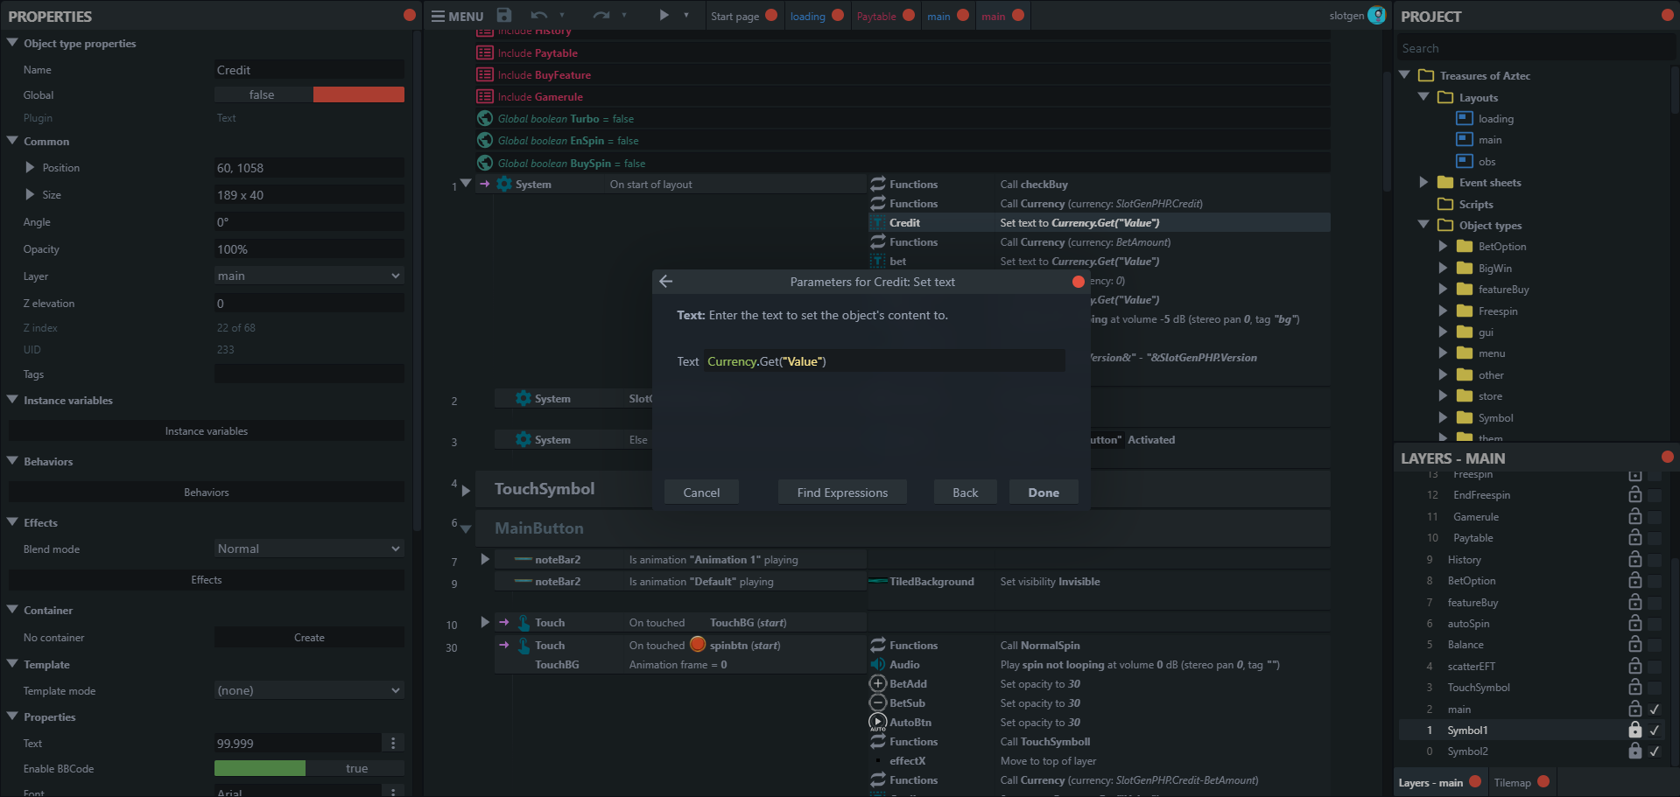Toggle the Global false switch

pos(309,94)
